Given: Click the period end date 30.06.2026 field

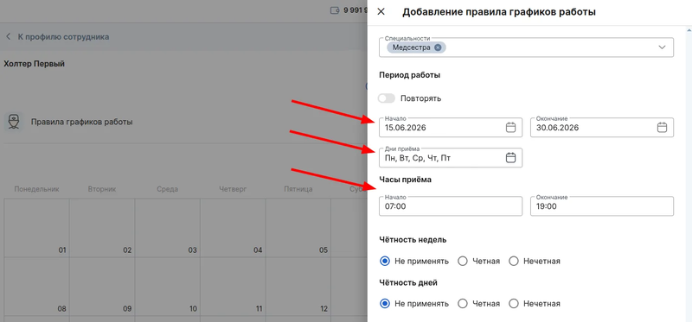Looking at the screenshot, I should tap(602, 127).
